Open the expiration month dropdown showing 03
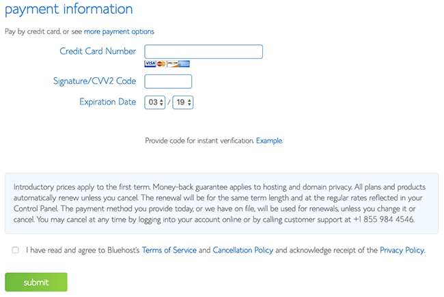The height and width of the screenshot is (297, 444). (x=154, y=102)
